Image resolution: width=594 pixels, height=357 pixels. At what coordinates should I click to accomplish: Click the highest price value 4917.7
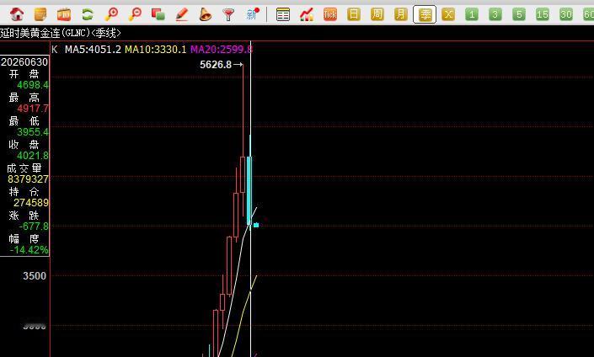click(33, 109)
